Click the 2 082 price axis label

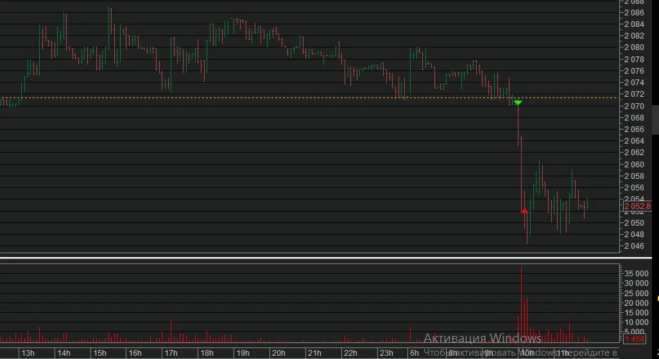click(634, 36)
